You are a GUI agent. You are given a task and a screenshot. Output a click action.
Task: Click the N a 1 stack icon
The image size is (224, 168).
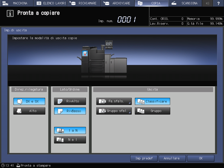pyautogui.click(x=60, y=140)
